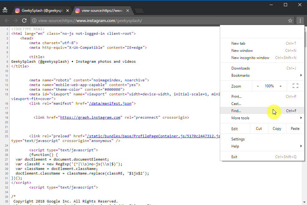Image resolution: width=307 pixels, height=205 pixels.
Task: Switch to the GeekySplash Instagram tab
Action: pyautogui.click(x=42, y=11)
